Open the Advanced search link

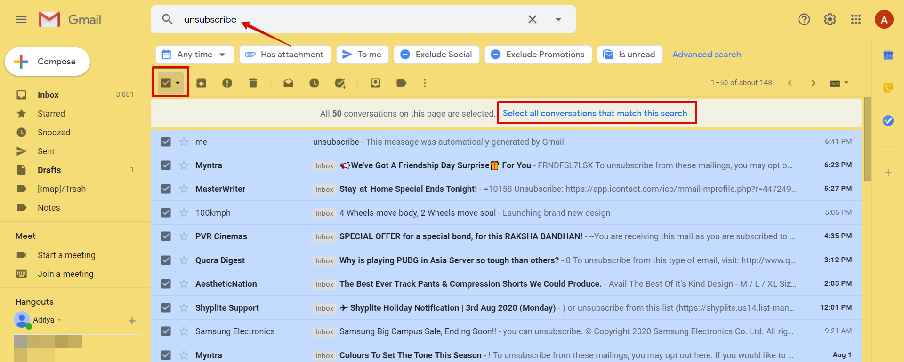[706, 55]
